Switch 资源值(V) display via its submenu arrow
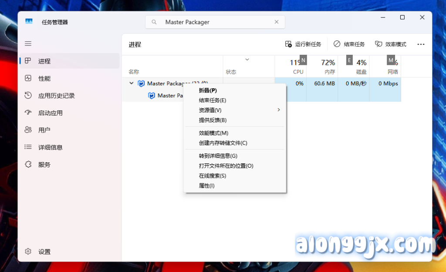This screenshot has height=272, width=446. tap(279, 110)
